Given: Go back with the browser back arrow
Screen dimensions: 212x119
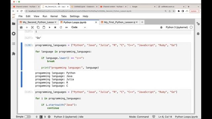Looking at the screenshot, I should 13,11.
